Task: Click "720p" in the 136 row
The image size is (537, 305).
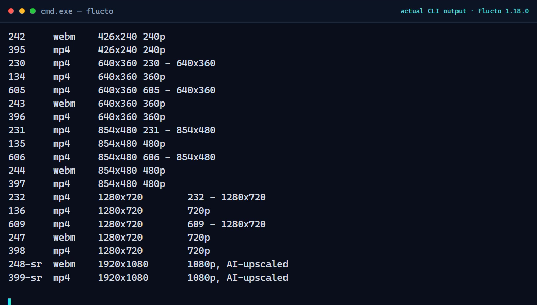Action: 199,211
